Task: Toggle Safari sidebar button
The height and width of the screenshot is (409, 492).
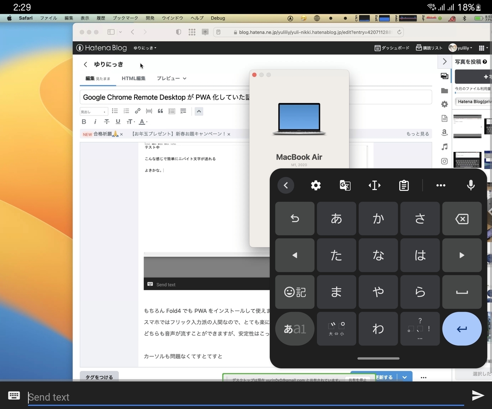Action: point(111,32)
